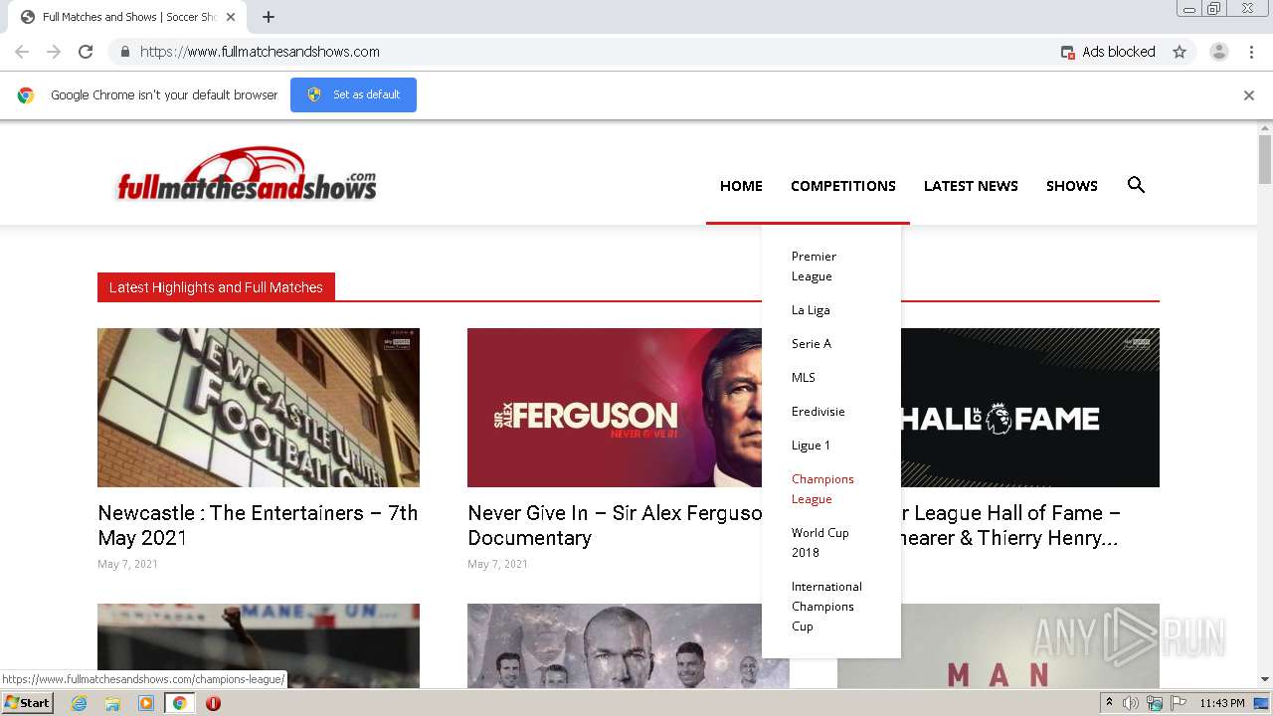This screenshot has height=716, width=1273.
Task: Select International Champions Cup entry
Action: (826, 607)
